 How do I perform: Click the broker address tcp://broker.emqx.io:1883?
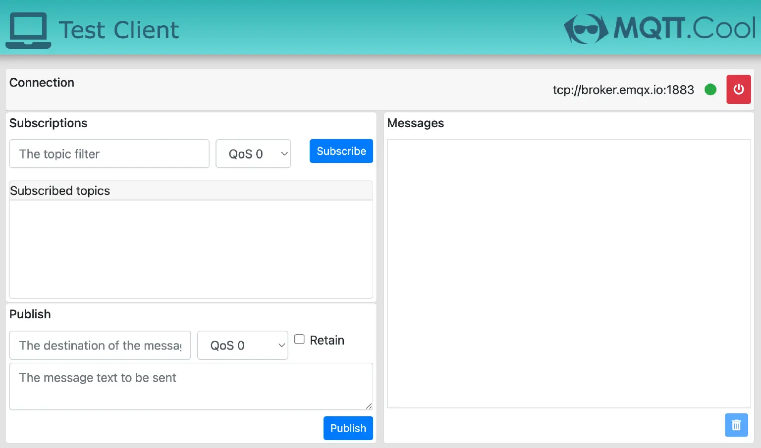tap(623, 90)
